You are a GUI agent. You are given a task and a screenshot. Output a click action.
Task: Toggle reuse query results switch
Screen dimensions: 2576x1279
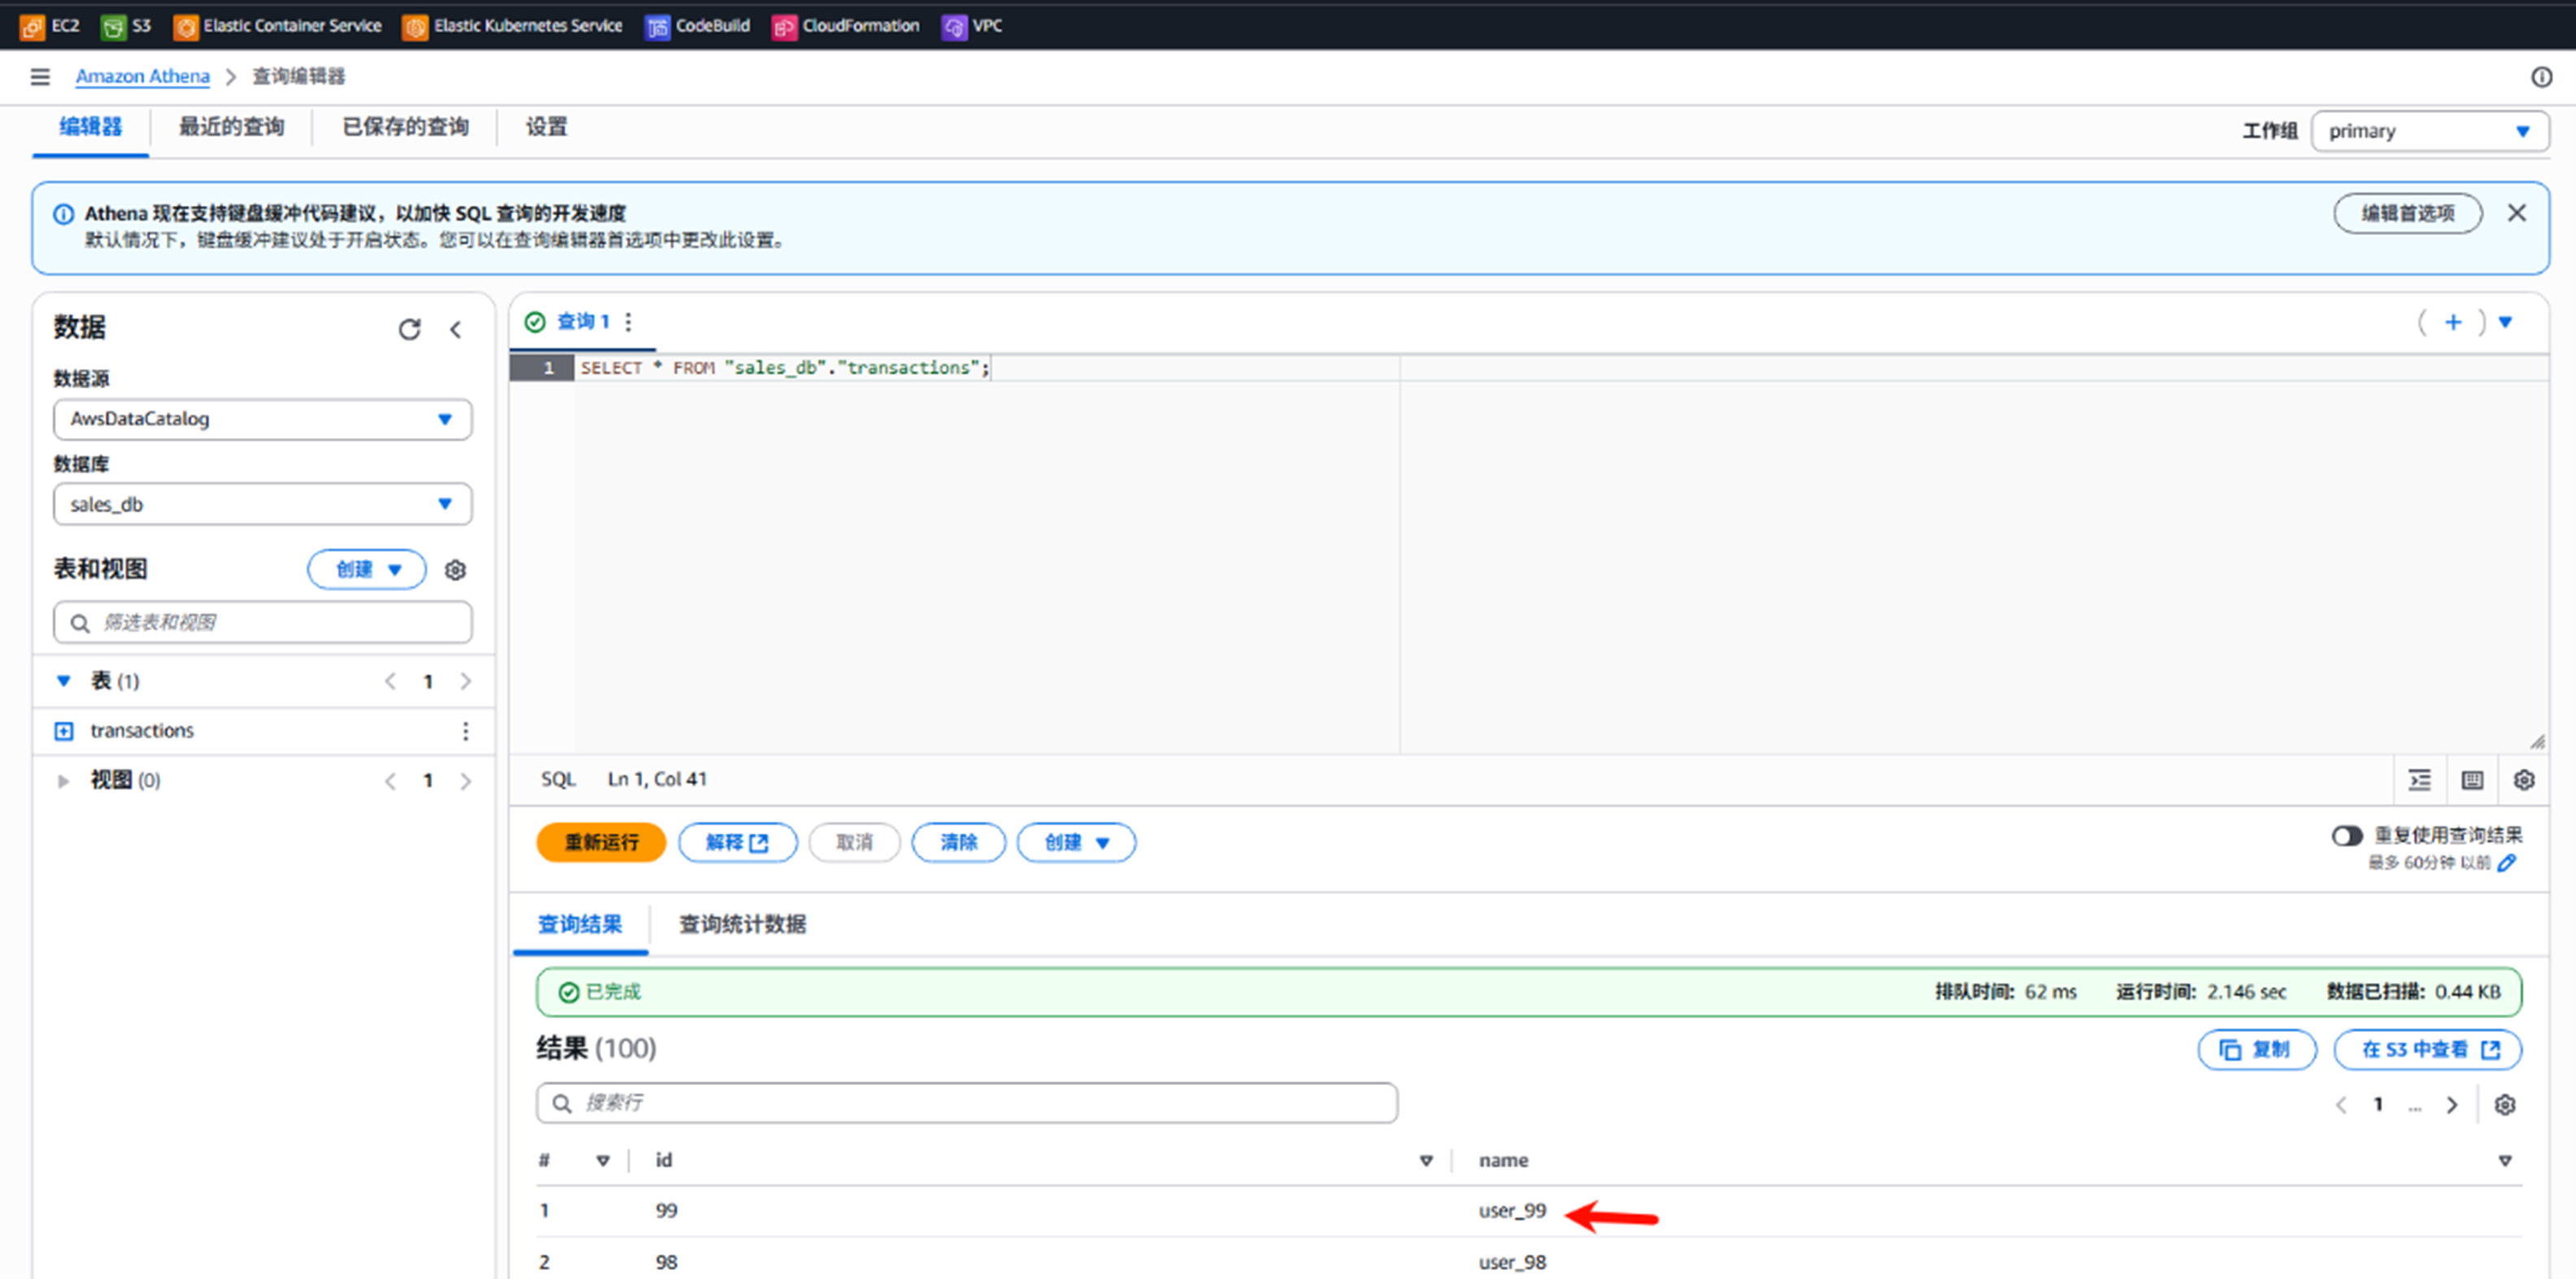pos(2347,835)
